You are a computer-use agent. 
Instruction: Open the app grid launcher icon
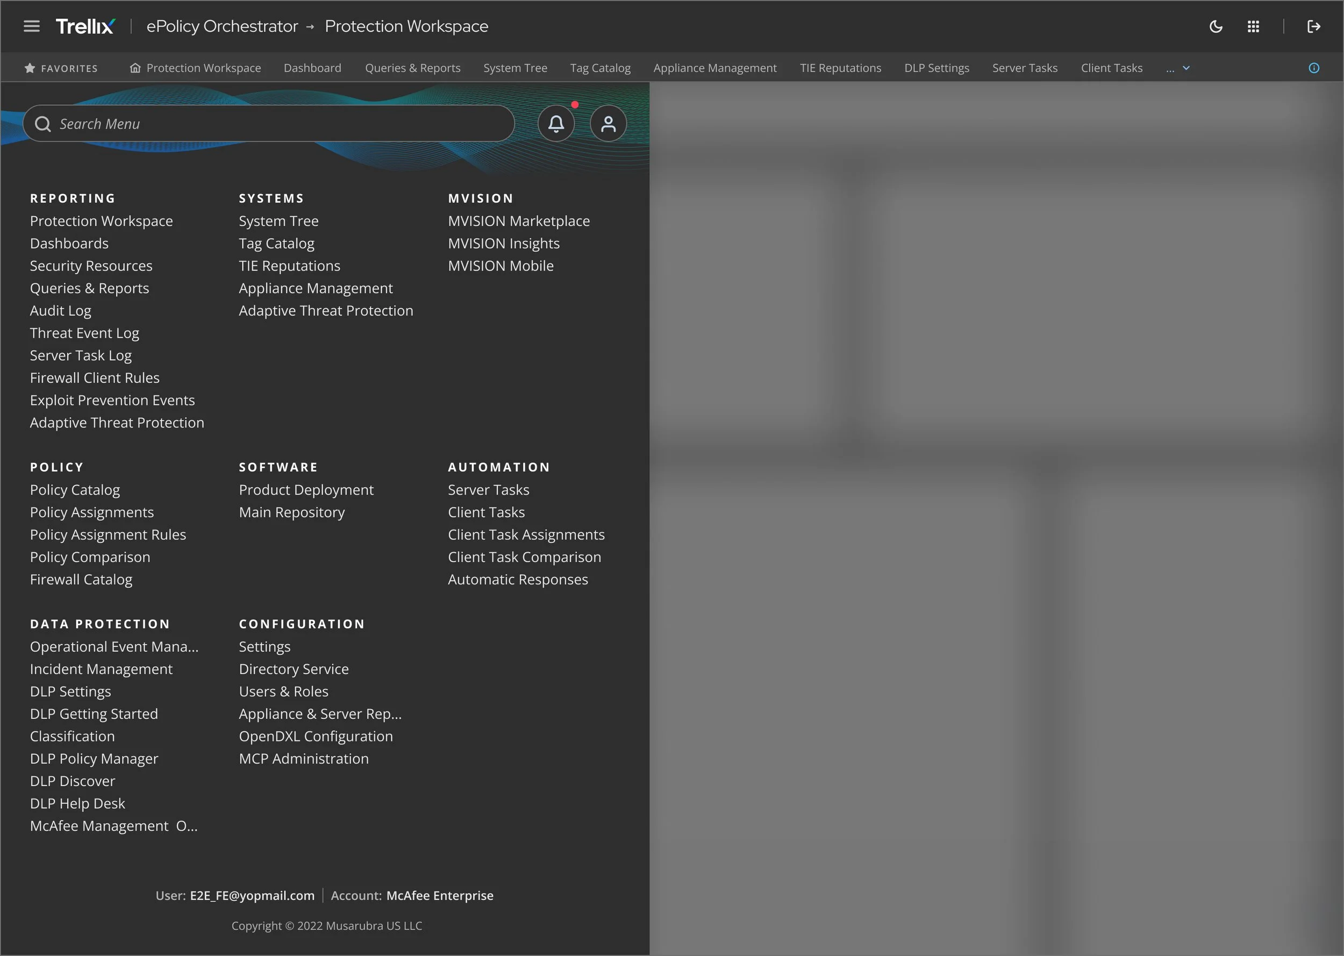pos(1253,26)
